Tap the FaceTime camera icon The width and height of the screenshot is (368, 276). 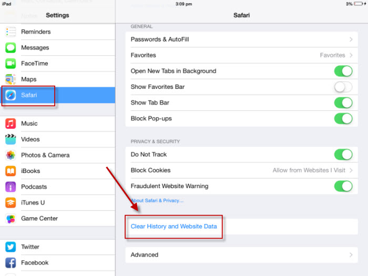pos(11,63)
